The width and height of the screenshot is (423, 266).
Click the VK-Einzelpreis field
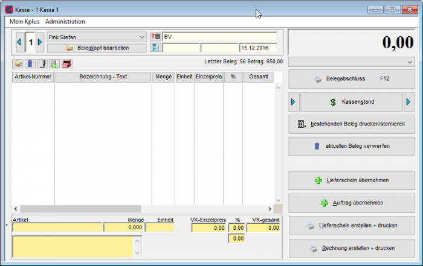tap(208, 228)
